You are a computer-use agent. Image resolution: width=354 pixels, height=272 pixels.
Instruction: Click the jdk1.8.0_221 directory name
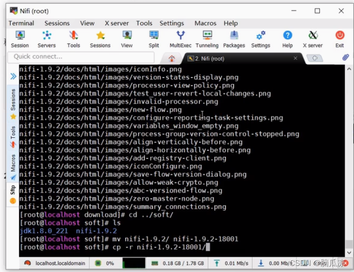click(x=43, y=231)
